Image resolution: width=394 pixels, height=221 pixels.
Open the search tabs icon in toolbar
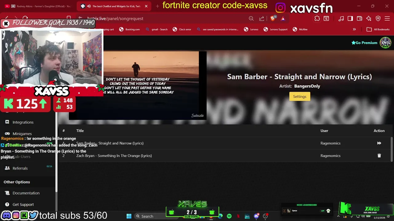pos(326,18)
